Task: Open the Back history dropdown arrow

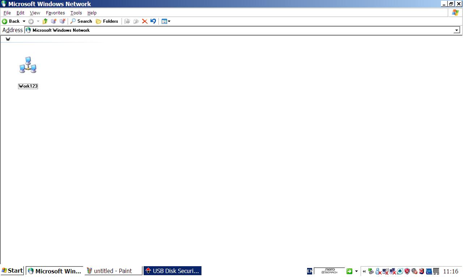Action: 24,21
